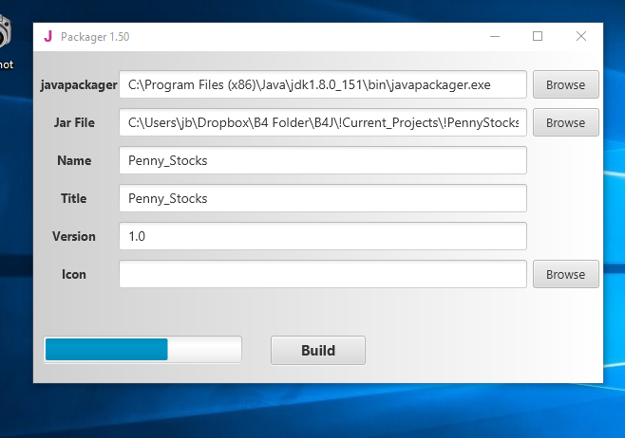625x438 pixels.
Task: Click the "Icon" field label
Action: point(74,274)
